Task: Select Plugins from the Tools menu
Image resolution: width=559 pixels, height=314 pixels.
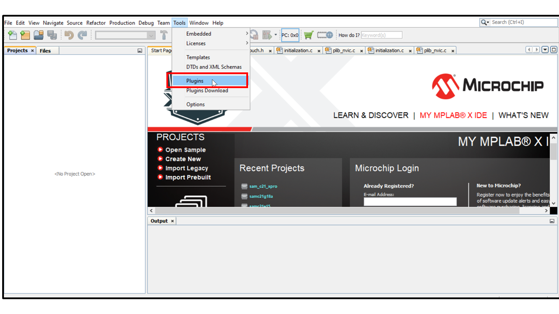Action: point(195,81)
